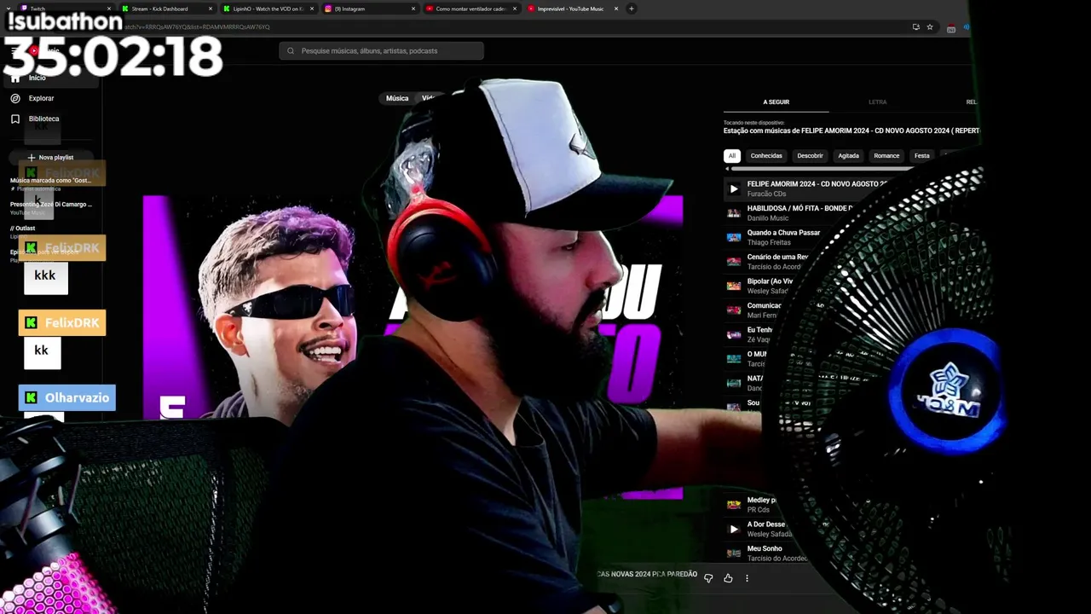The width and height of the screenshot is (1091, 614).
Task: Click the search magnifier icon
Action: (x=291, y=51)
